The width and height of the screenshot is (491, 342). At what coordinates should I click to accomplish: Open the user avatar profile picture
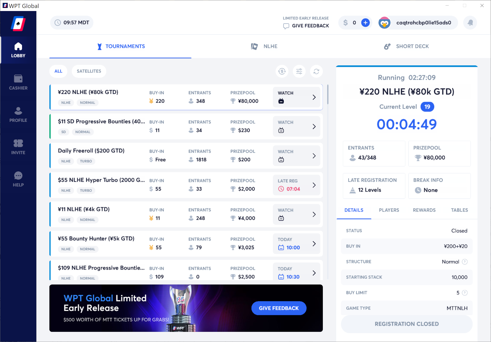pos(384,23)
